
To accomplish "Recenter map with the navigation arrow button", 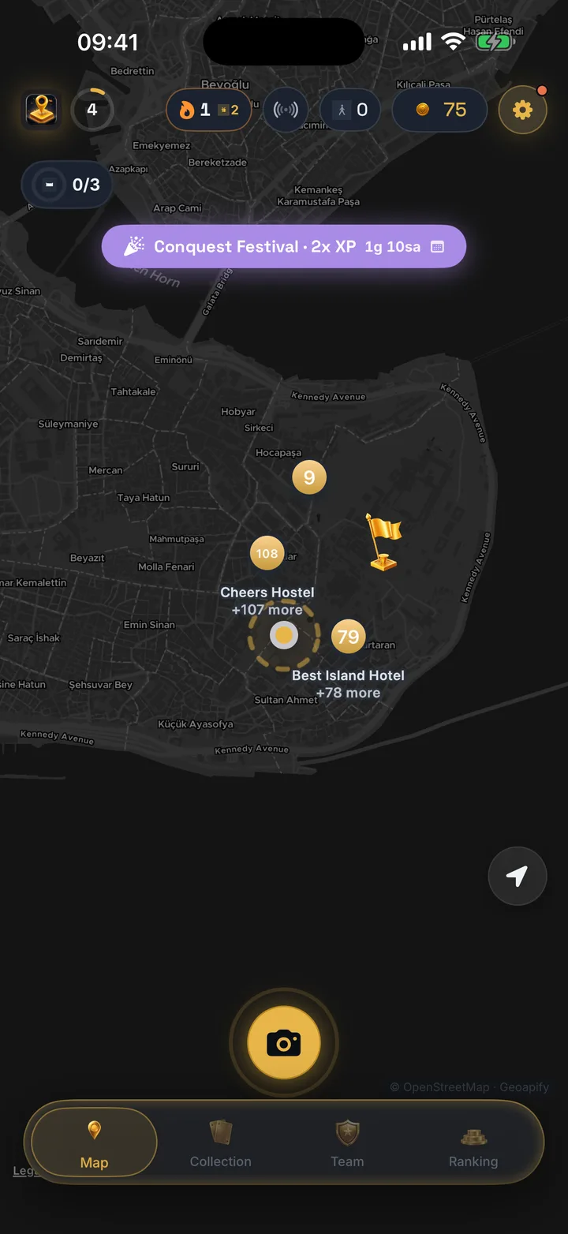I will [x=518, y=876].
